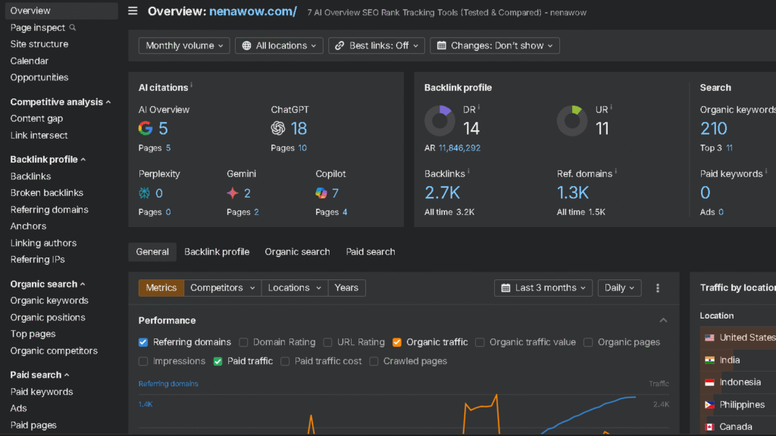Open the Monthly volume dropdown
Screen dimensions: 776x436
coord(183,45)
